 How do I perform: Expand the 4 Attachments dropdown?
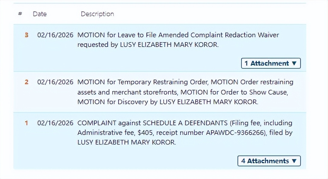pos(269,161)
